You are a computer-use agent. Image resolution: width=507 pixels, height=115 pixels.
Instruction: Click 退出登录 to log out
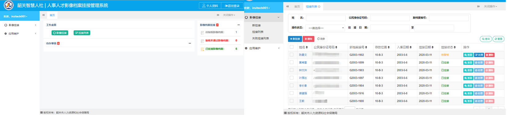pyautogui.click(x=232, y=6)
